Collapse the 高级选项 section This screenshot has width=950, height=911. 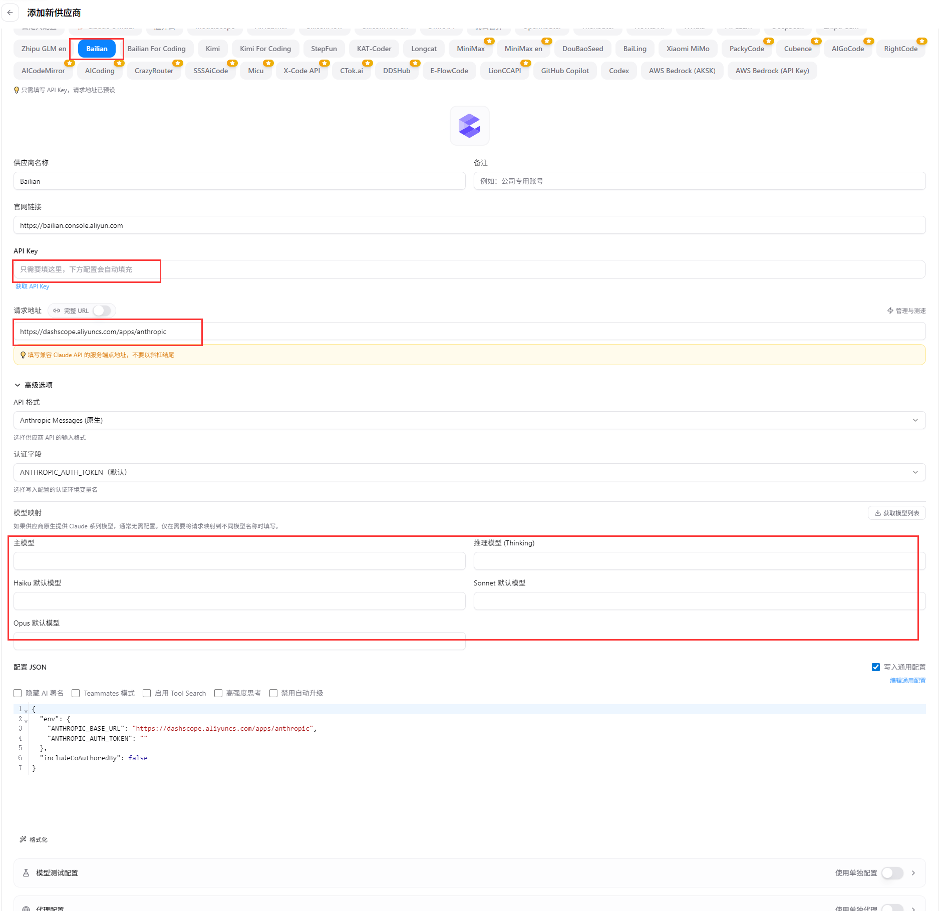(x=33, y=385)
